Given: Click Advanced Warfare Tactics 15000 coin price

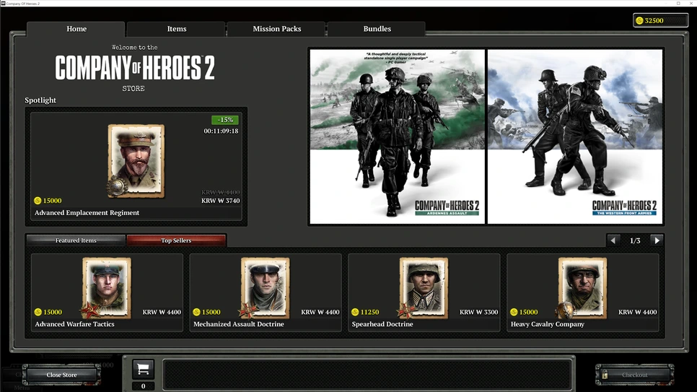Looking at the screenshot, I should pyautogui.click(x=48, y=312).
